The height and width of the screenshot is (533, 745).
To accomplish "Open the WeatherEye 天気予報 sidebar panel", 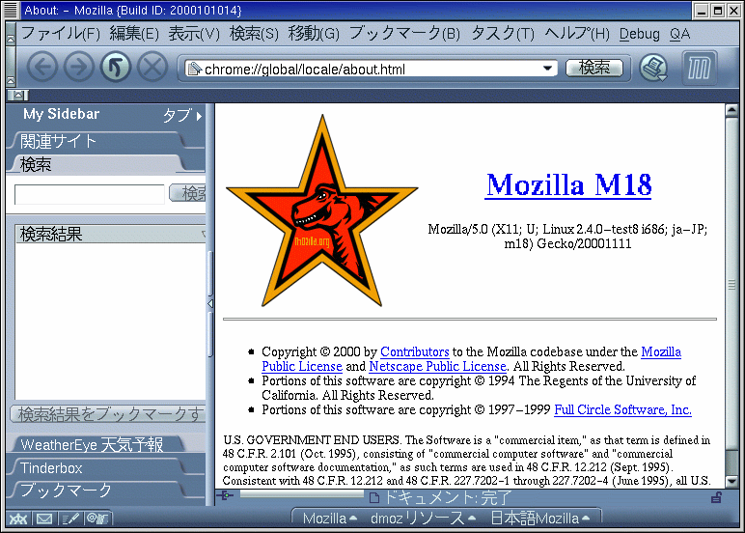I will [x=99, y=444].
